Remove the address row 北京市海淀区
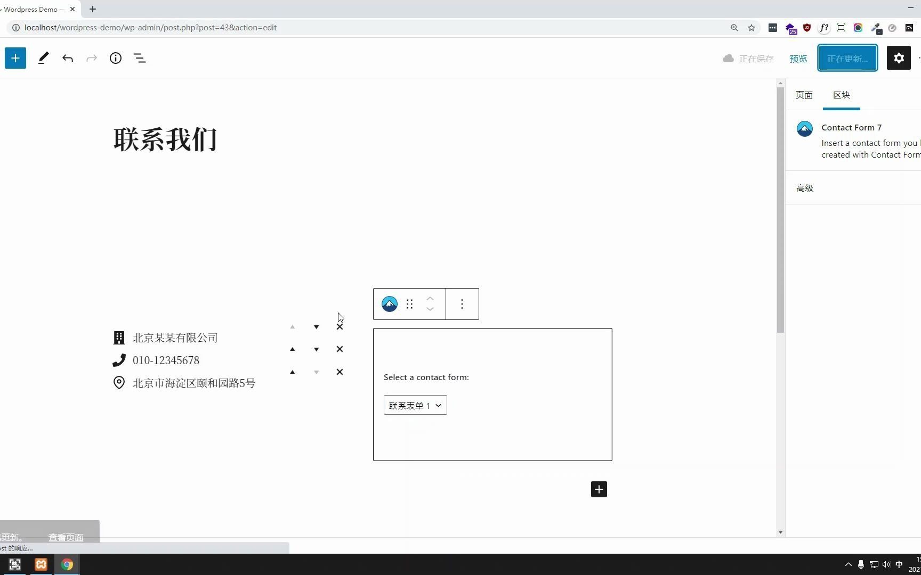The image size is (921, 575). click(340, 372)
